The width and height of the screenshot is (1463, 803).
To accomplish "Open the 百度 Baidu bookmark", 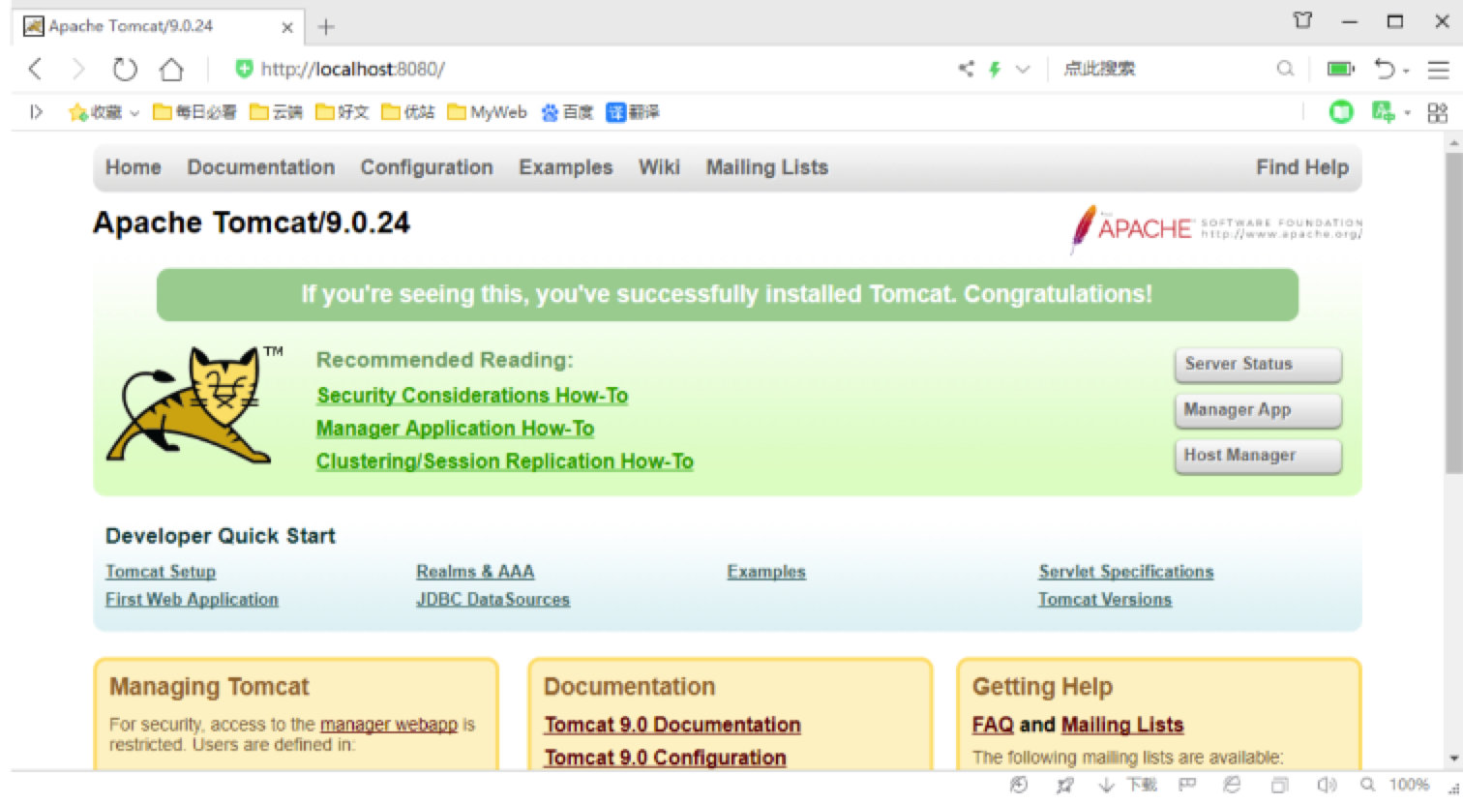I will click(567, 112).
